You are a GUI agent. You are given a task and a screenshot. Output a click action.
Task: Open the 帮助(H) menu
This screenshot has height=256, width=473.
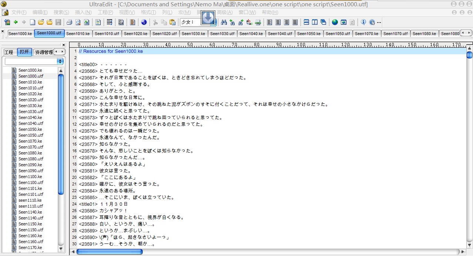coord(270,12)
